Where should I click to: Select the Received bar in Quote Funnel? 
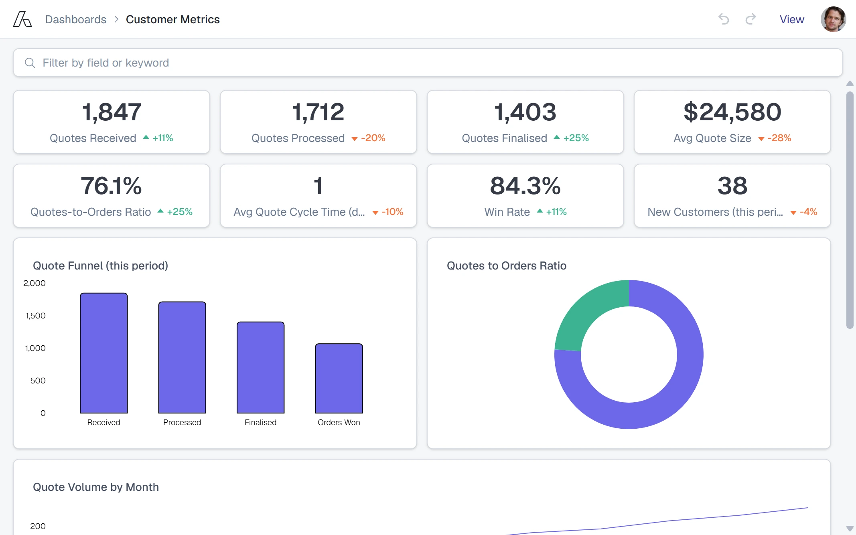pyautogui.click(x=104, y=353)
